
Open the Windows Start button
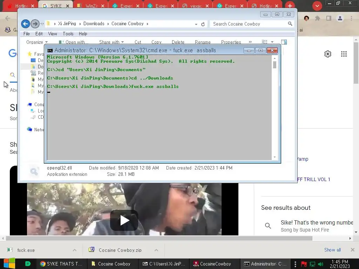9,264
